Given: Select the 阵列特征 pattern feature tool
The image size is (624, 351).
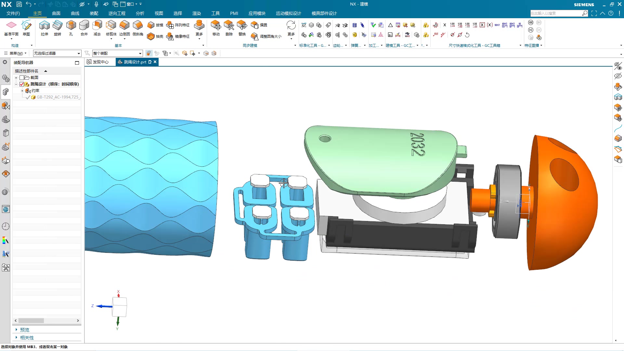Looking at the screenshot, I should [x=178, y=25].
